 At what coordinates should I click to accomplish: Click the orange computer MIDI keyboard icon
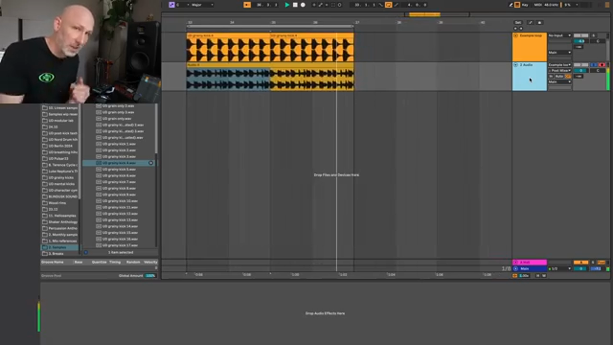[517, 5]
